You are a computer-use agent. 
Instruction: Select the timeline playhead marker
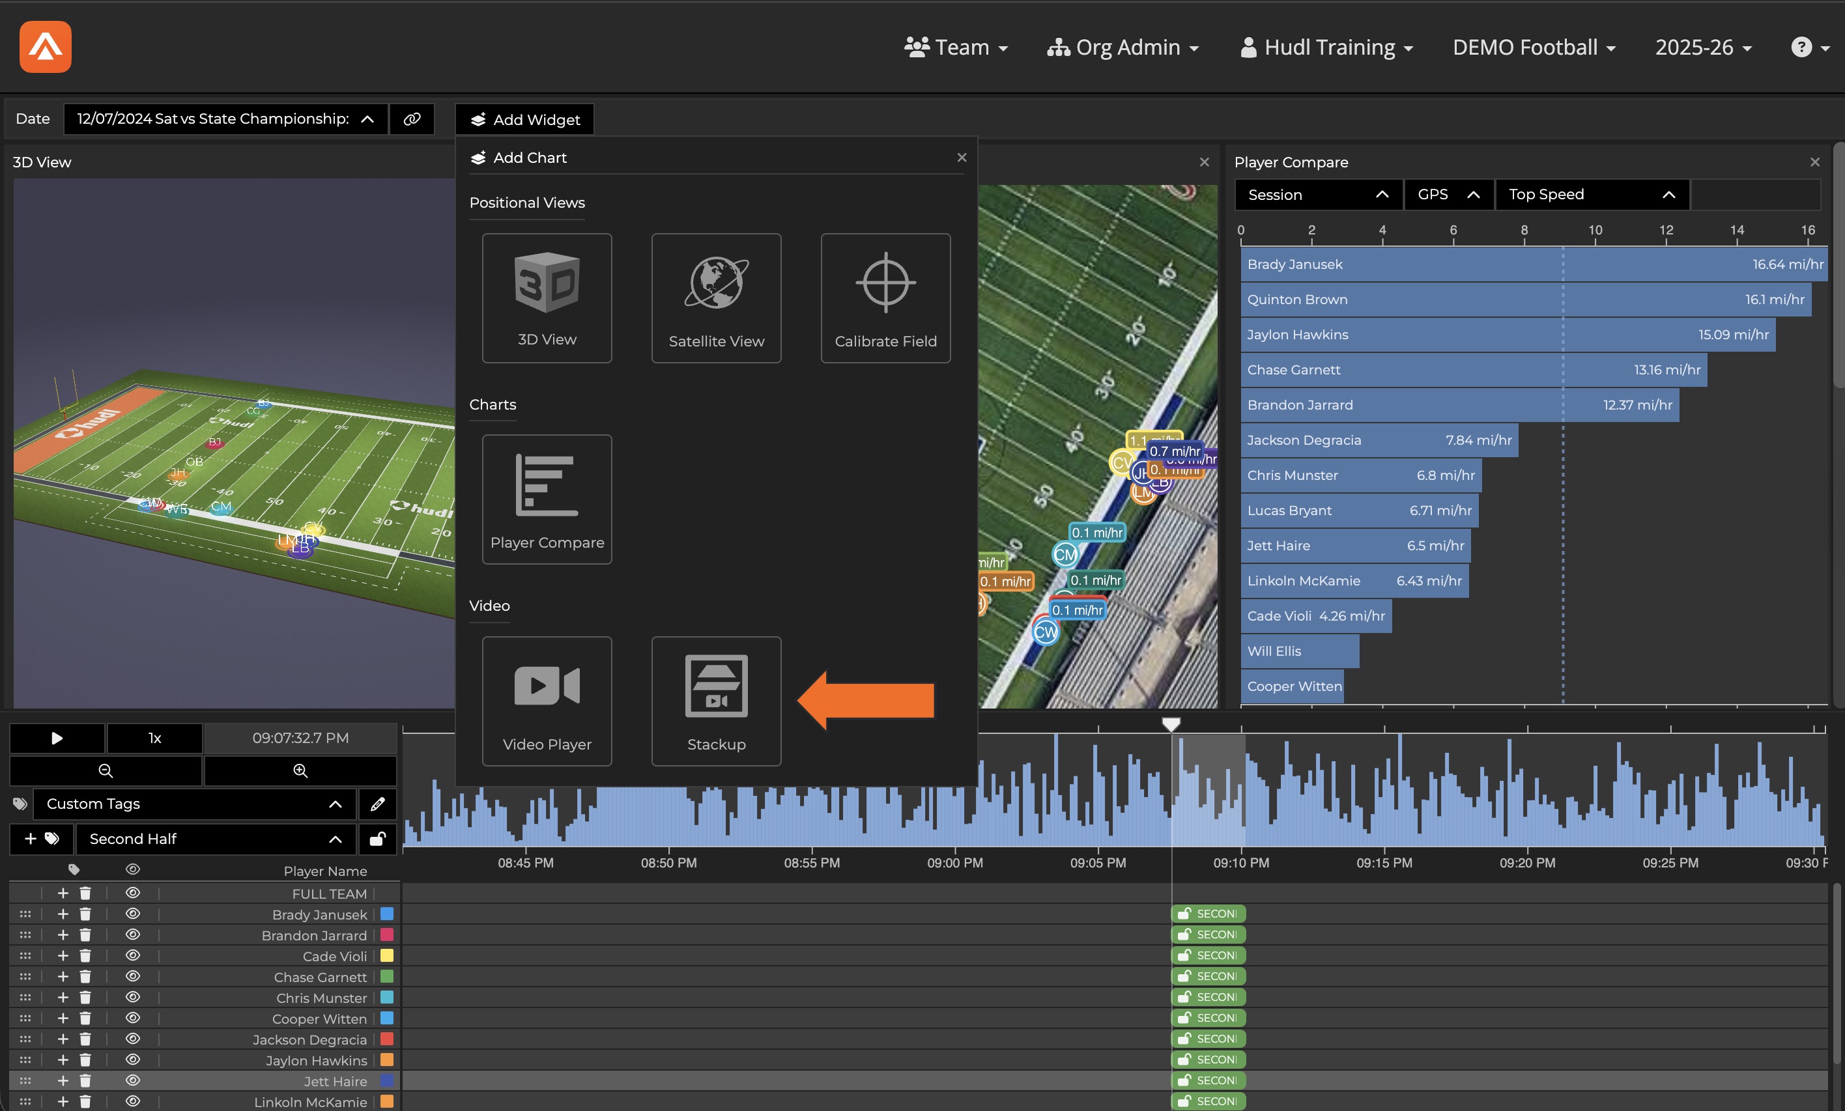click(1171, 724)
